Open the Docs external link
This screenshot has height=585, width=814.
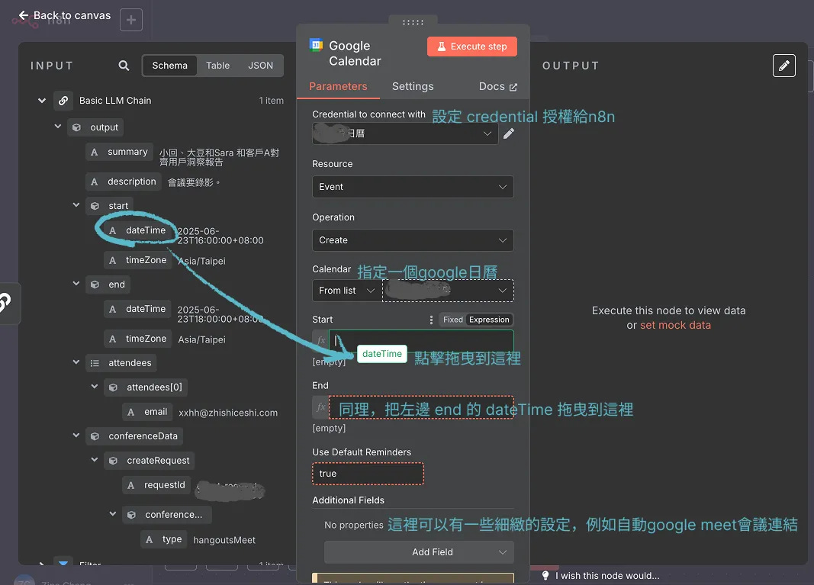coord(498,86)
